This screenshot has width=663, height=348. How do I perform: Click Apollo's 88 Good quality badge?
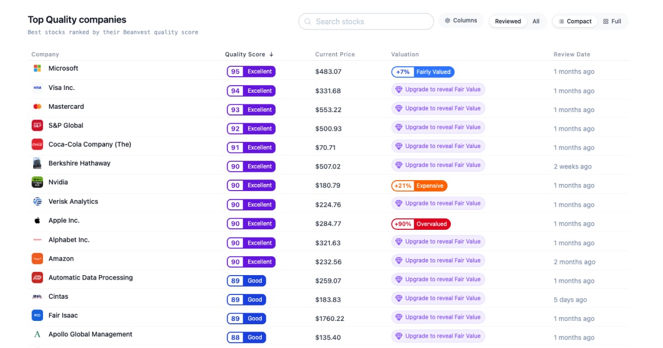[246, 338]
